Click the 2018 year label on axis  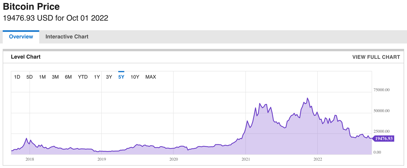pos(29,159)
